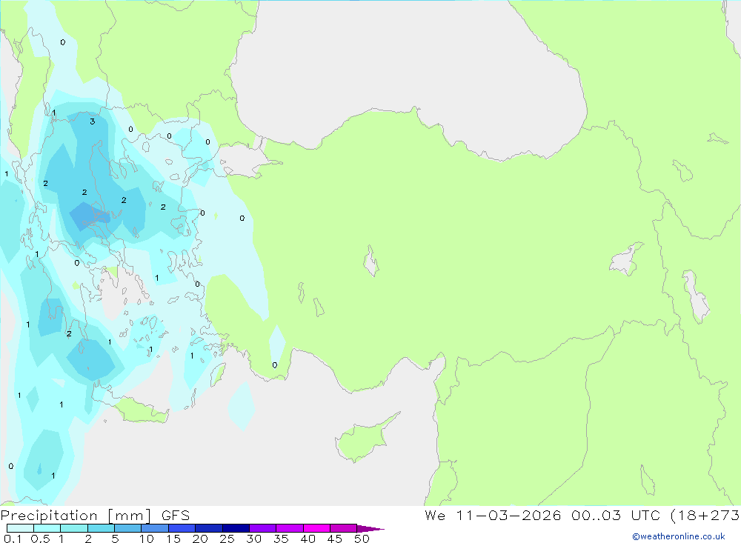Select the 45–50 mm legend color swatch

coord(344,528)
